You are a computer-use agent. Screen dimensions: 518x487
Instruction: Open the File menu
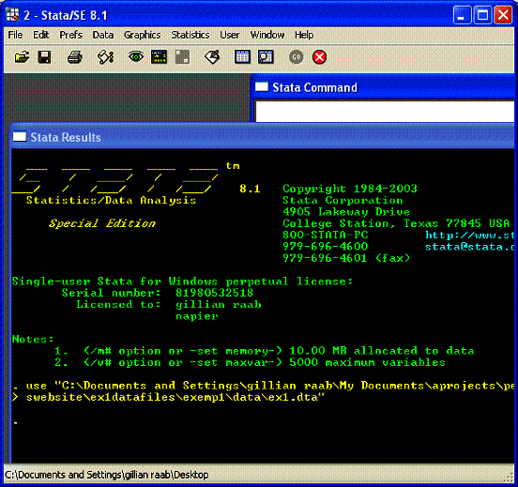point(15,35)
